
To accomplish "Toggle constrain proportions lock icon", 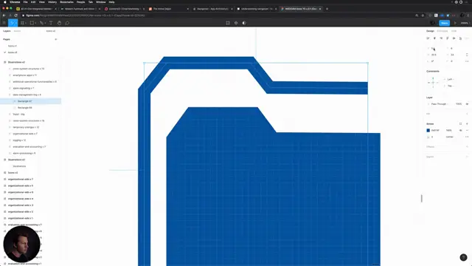I will [x=467, y=55].
